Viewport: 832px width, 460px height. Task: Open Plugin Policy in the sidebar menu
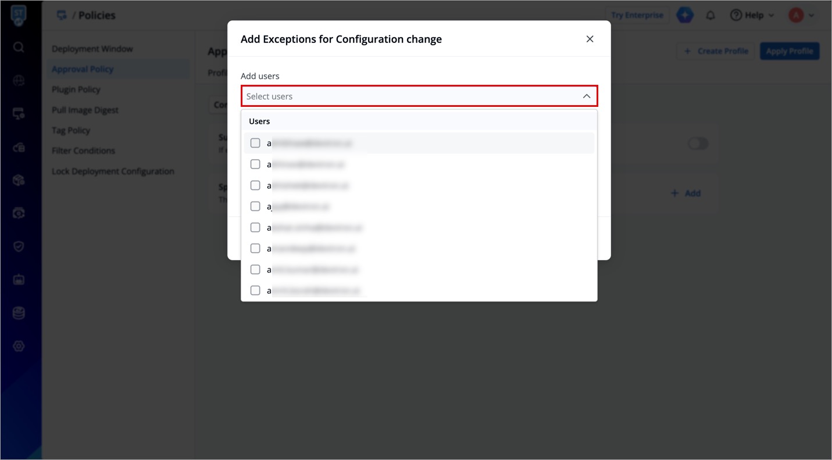[x=76, y=89]
